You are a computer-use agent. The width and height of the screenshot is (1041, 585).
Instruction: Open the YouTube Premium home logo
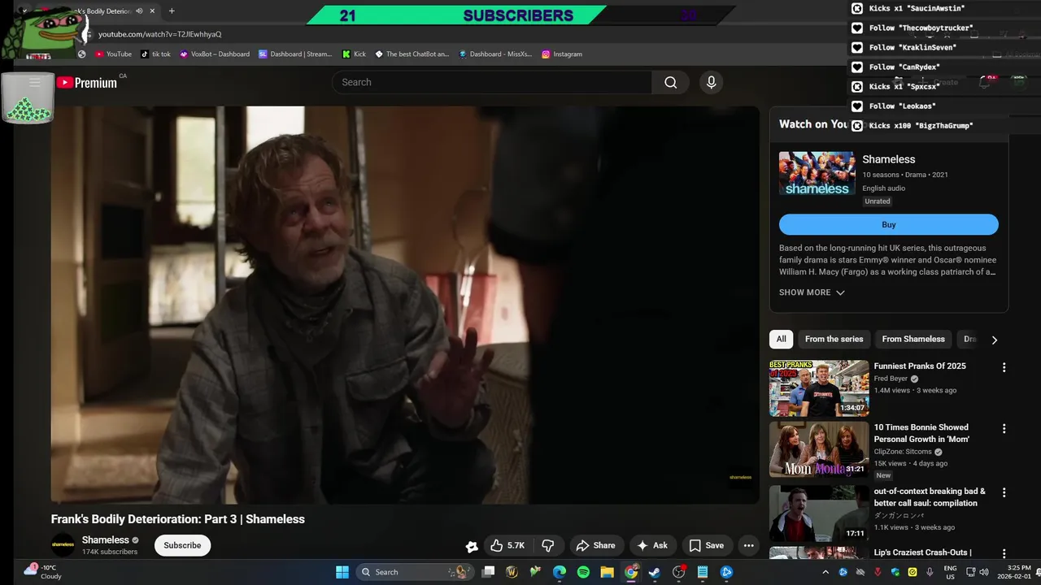(x=87, y=82)
